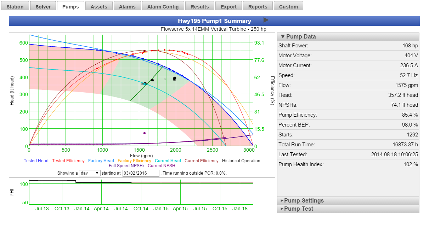The image size is (435, 228).
Task: Toggle Factory Efficiency legend entry
Action: coord(134,161)
